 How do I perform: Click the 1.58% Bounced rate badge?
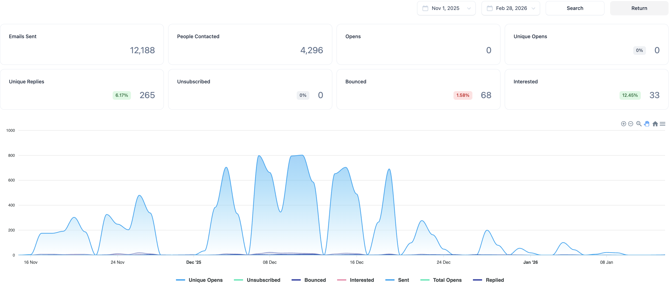coord(463,95)
